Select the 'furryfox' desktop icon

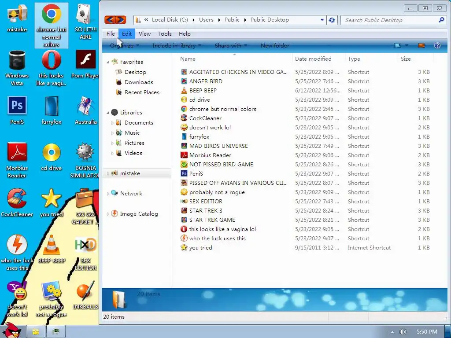tap(51, 110)
